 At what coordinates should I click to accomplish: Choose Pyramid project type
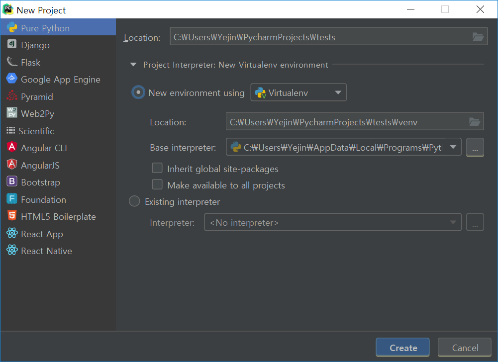[x=58, y=96]
